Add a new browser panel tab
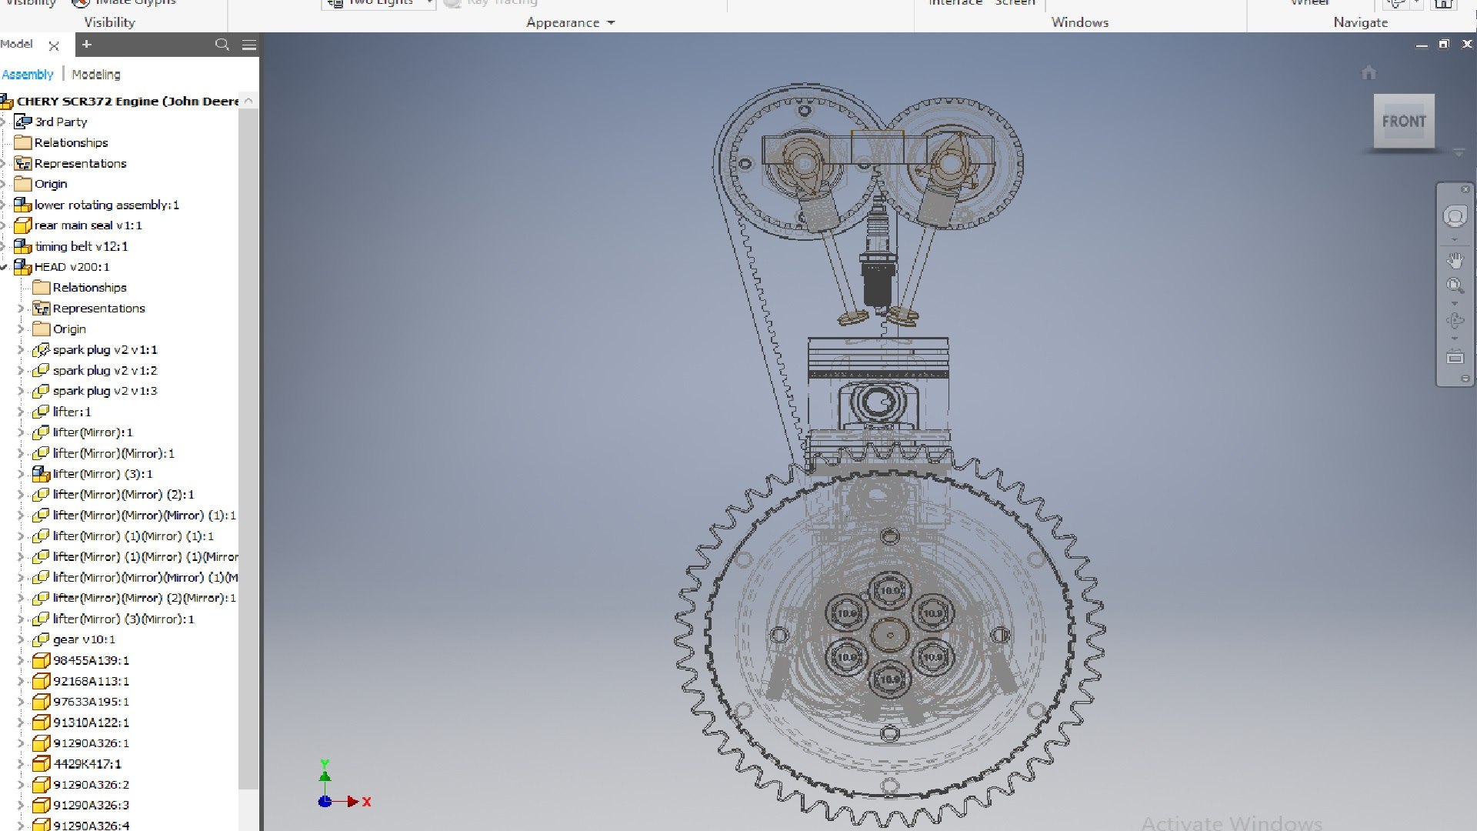 coord(87,45)
